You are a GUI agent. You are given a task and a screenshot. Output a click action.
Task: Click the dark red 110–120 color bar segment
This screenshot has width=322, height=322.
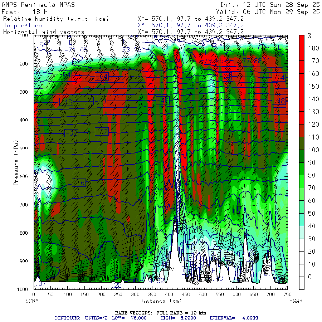[302, 131]
